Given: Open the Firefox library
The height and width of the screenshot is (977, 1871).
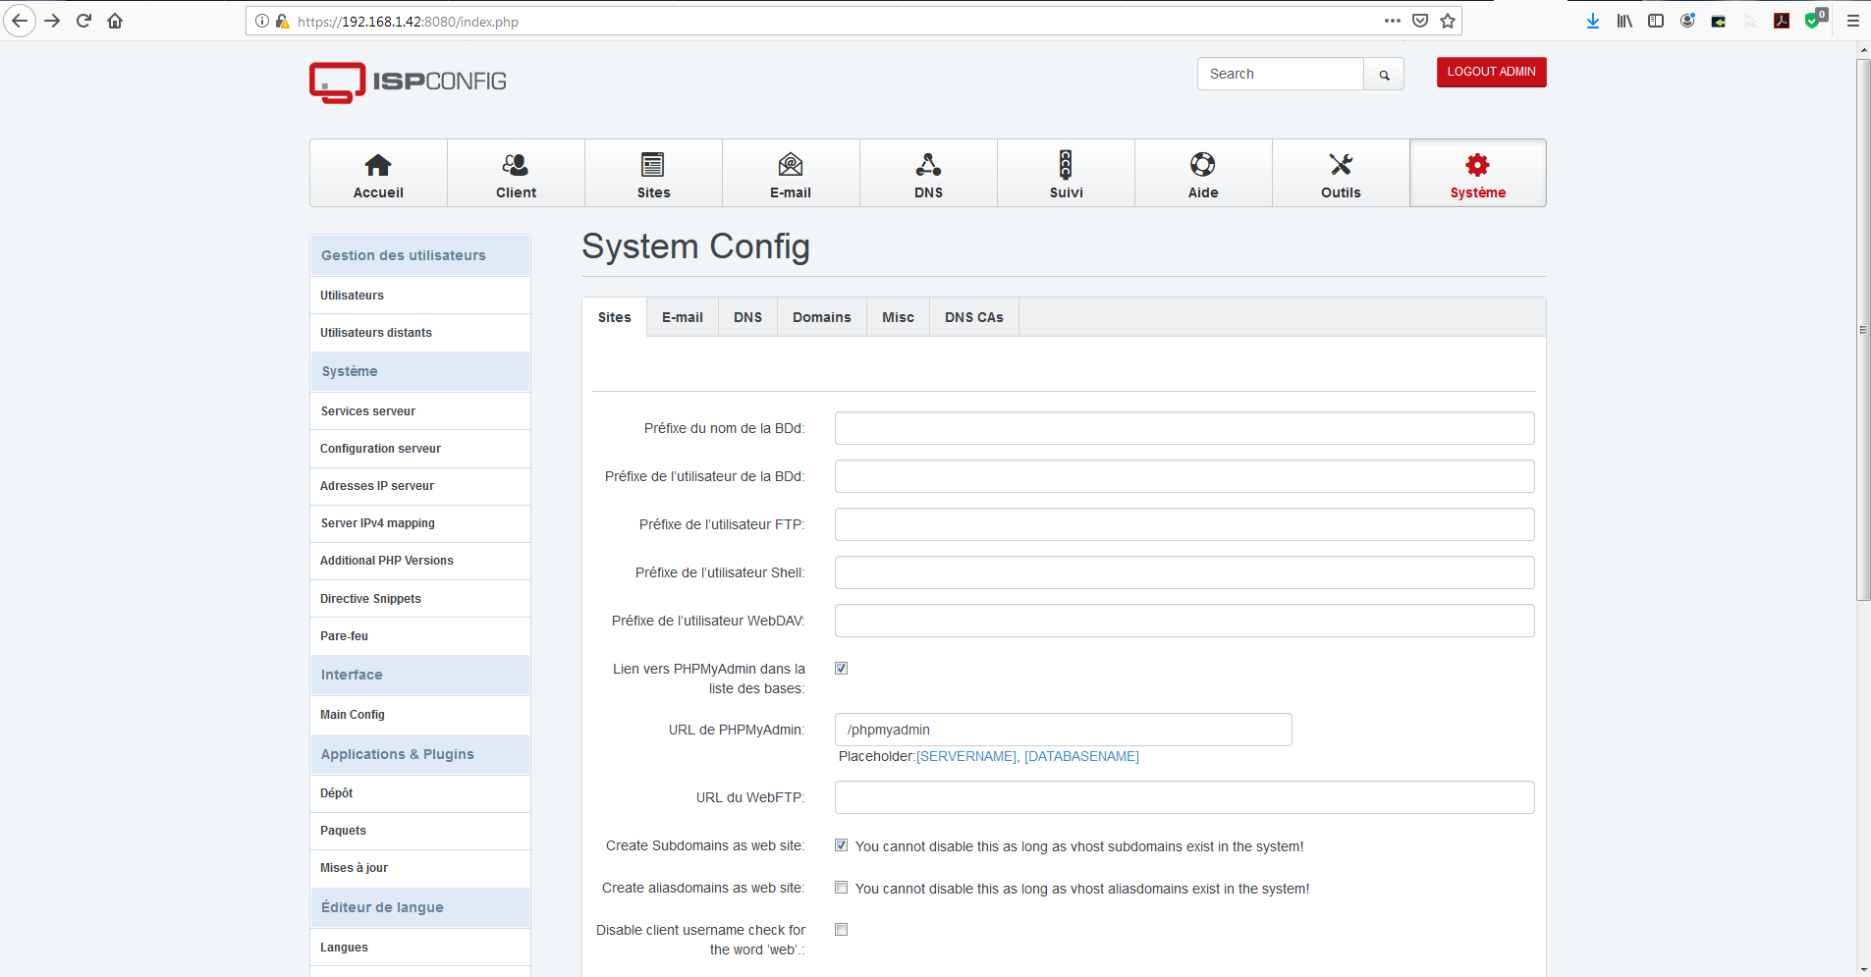Looking at the screenshot, I should (1624, 21).
